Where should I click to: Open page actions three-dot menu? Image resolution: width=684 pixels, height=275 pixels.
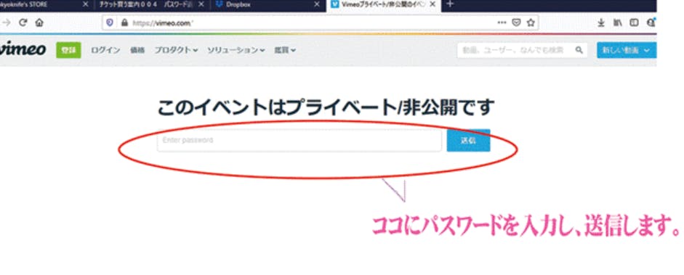(502, 22)
